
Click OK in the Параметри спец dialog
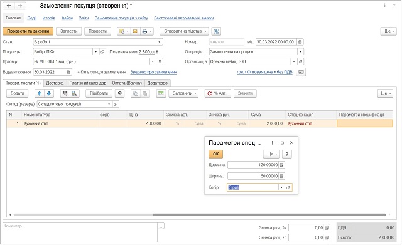[x=215, y=154]
